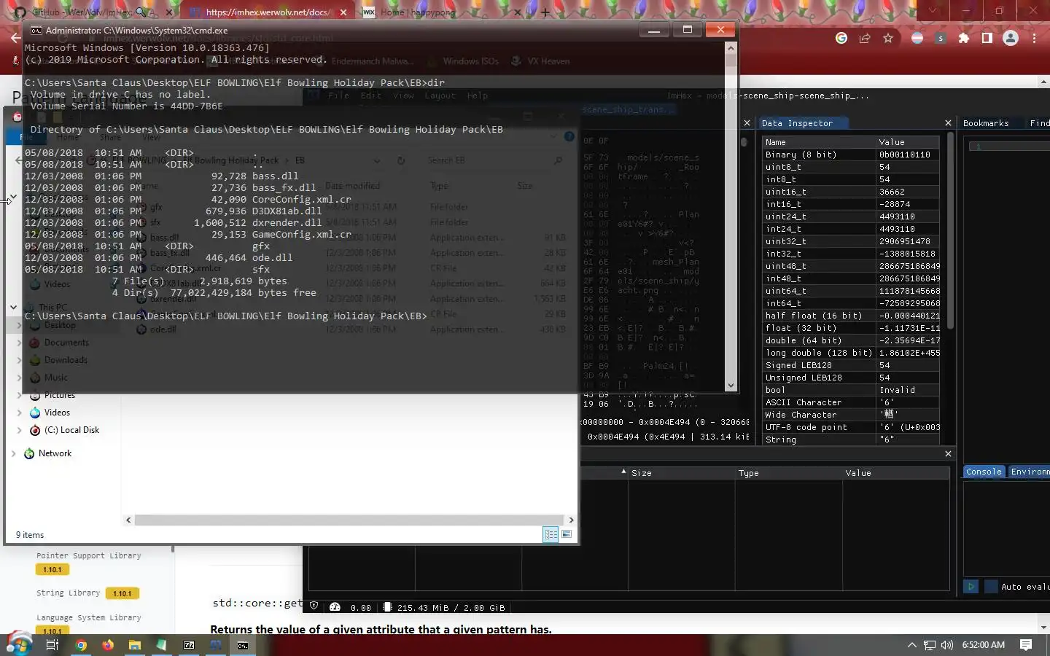Open Task View on the taskbar

(52, 645)
